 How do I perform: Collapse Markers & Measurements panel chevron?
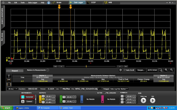pos(48,70)
